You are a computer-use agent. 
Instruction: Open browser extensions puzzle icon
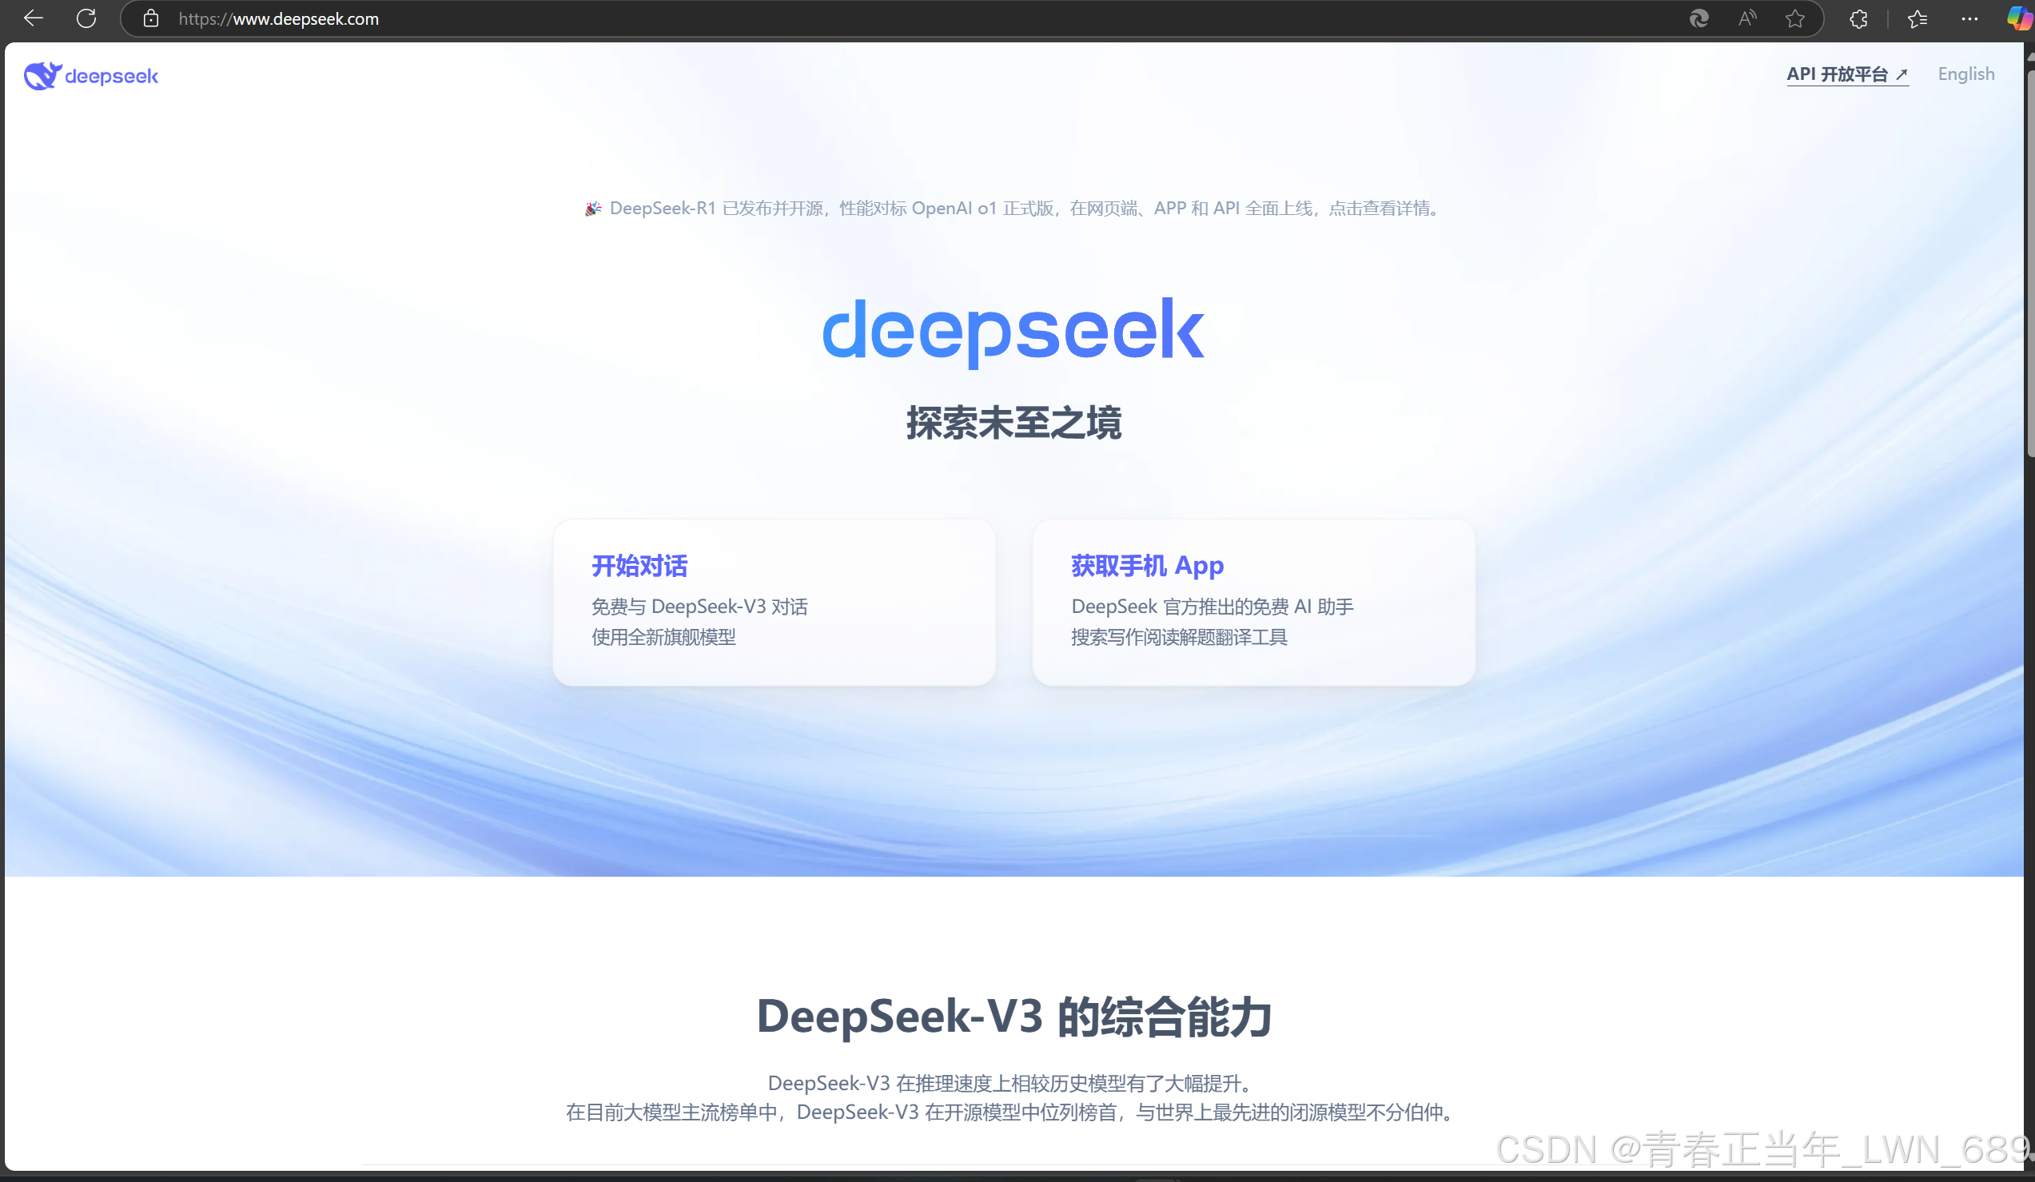(1858, 18)
